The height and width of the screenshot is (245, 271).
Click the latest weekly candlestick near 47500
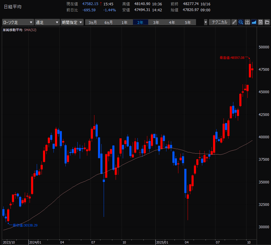[x=252, y=69]
